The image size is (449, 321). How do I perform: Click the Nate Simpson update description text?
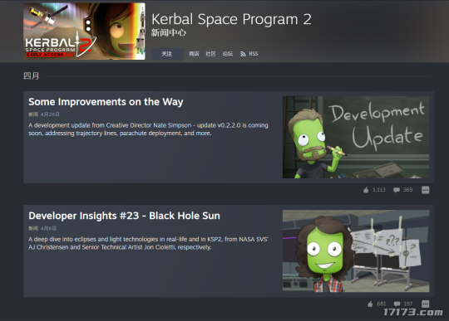click(x=148, y=129)
